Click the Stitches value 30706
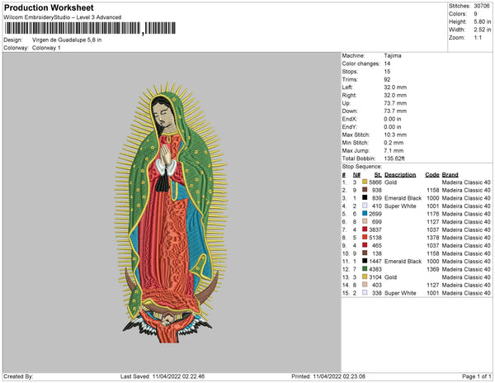 (482, 6)
